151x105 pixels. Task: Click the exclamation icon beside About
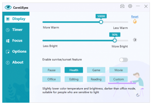click(8, 63)
